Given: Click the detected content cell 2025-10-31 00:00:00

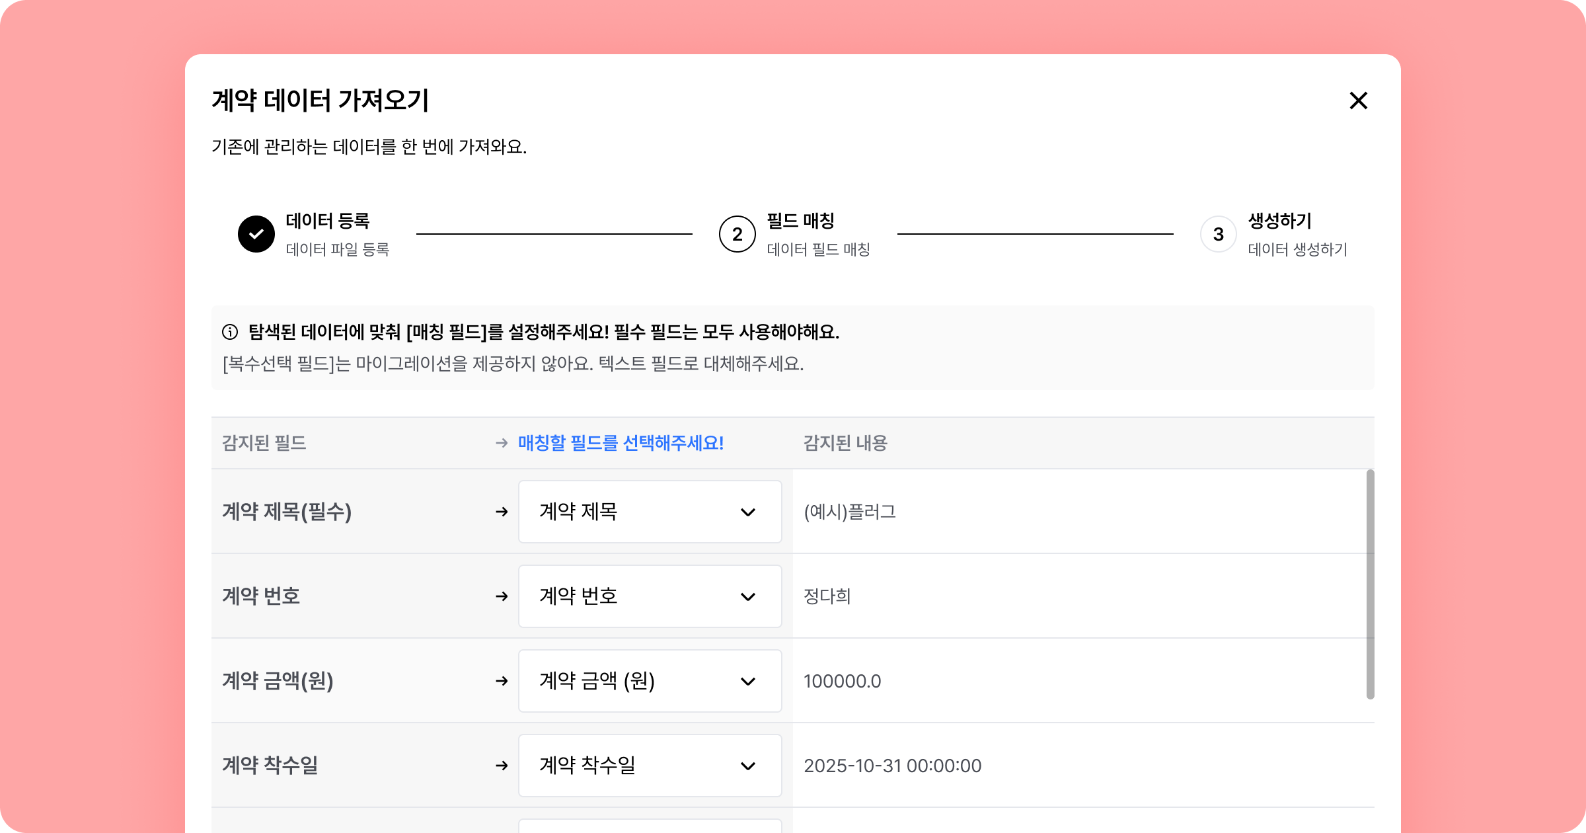Looking at the screenshot, I should [x=892, y=766].
